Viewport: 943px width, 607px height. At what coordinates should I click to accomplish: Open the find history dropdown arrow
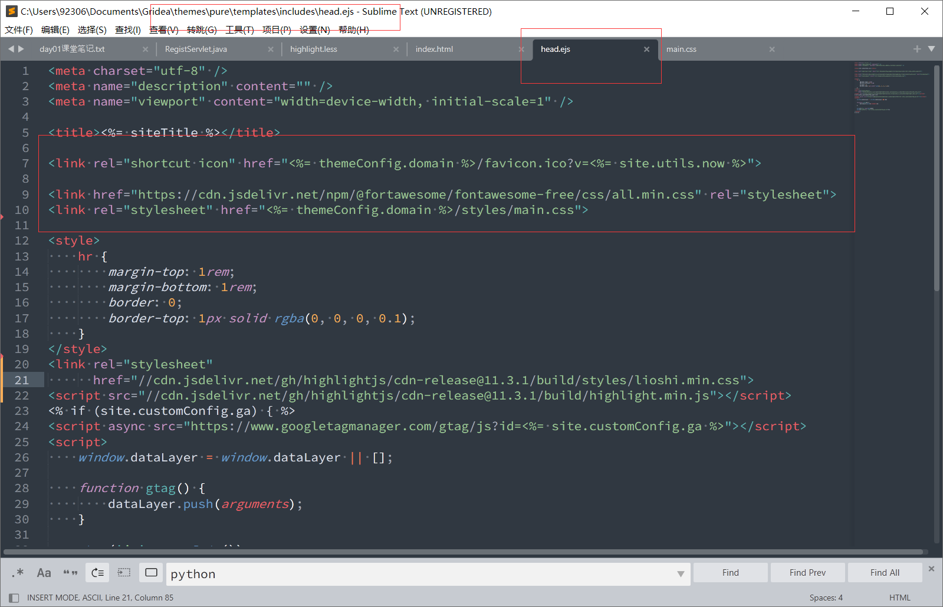coord(681,574)
